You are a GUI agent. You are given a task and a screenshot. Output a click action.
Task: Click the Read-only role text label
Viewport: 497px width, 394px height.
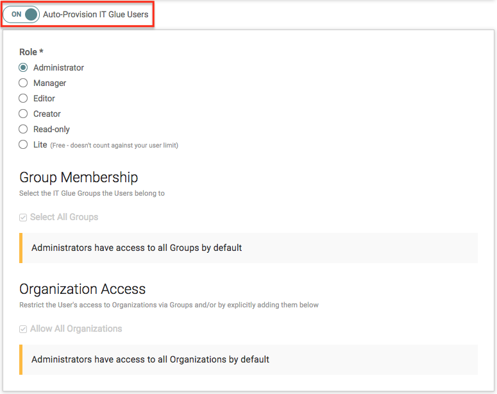pyautogui.click(x=51, y=129)
